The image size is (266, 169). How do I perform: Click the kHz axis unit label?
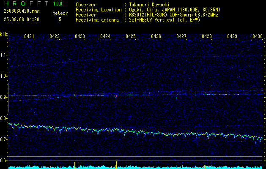(4, 34)
